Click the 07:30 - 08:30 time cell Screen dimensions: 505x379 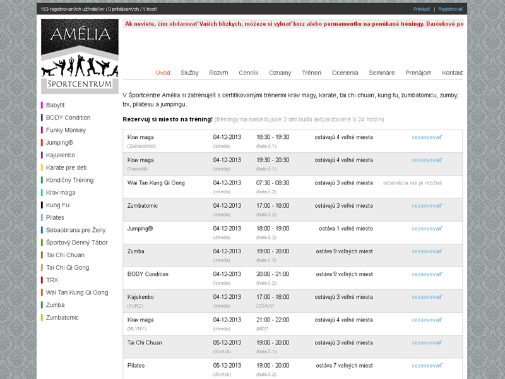click(x=273, y=183)
